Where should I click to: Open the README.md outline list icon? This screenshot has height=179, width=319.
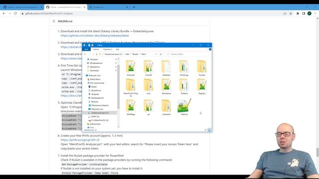(x=53, y=21)
